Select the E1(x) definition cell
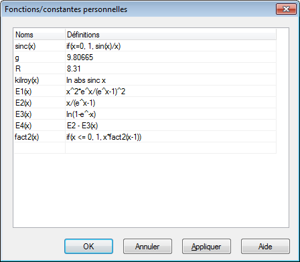Viewport: 300px width, 262px height. coord(171,92)
